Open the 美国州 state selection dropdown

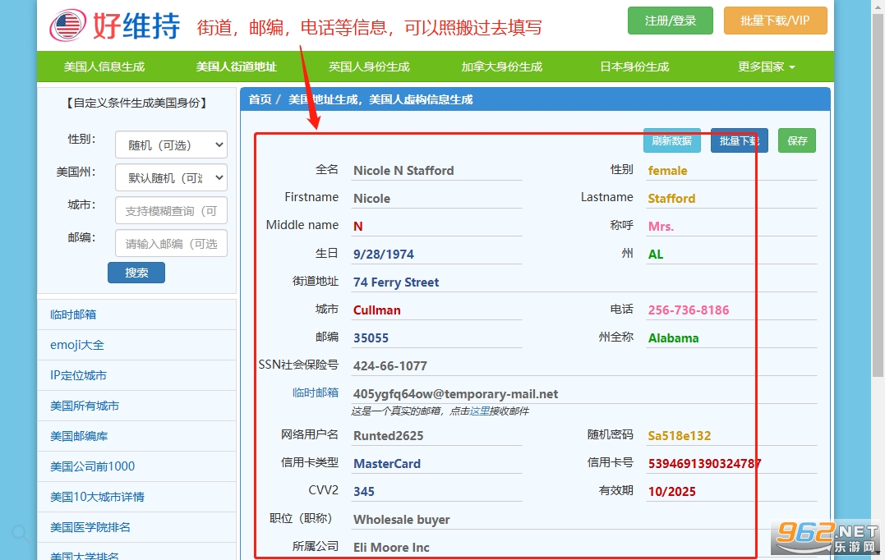click(x=171, y=177)
